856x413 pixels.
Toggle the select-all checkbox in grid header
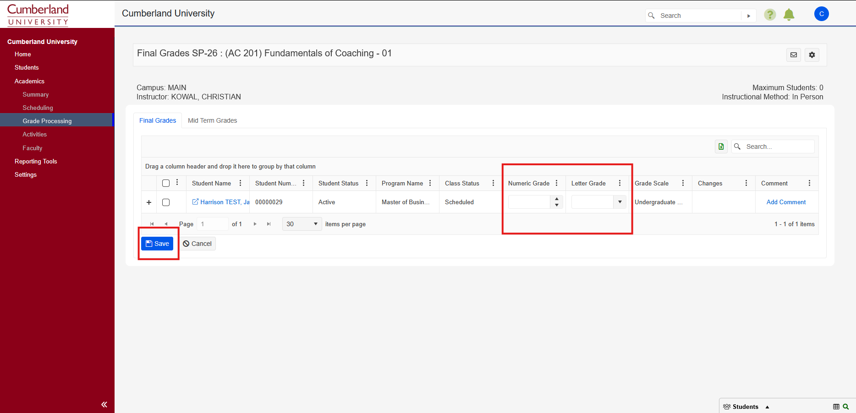(x=166, y=183)
